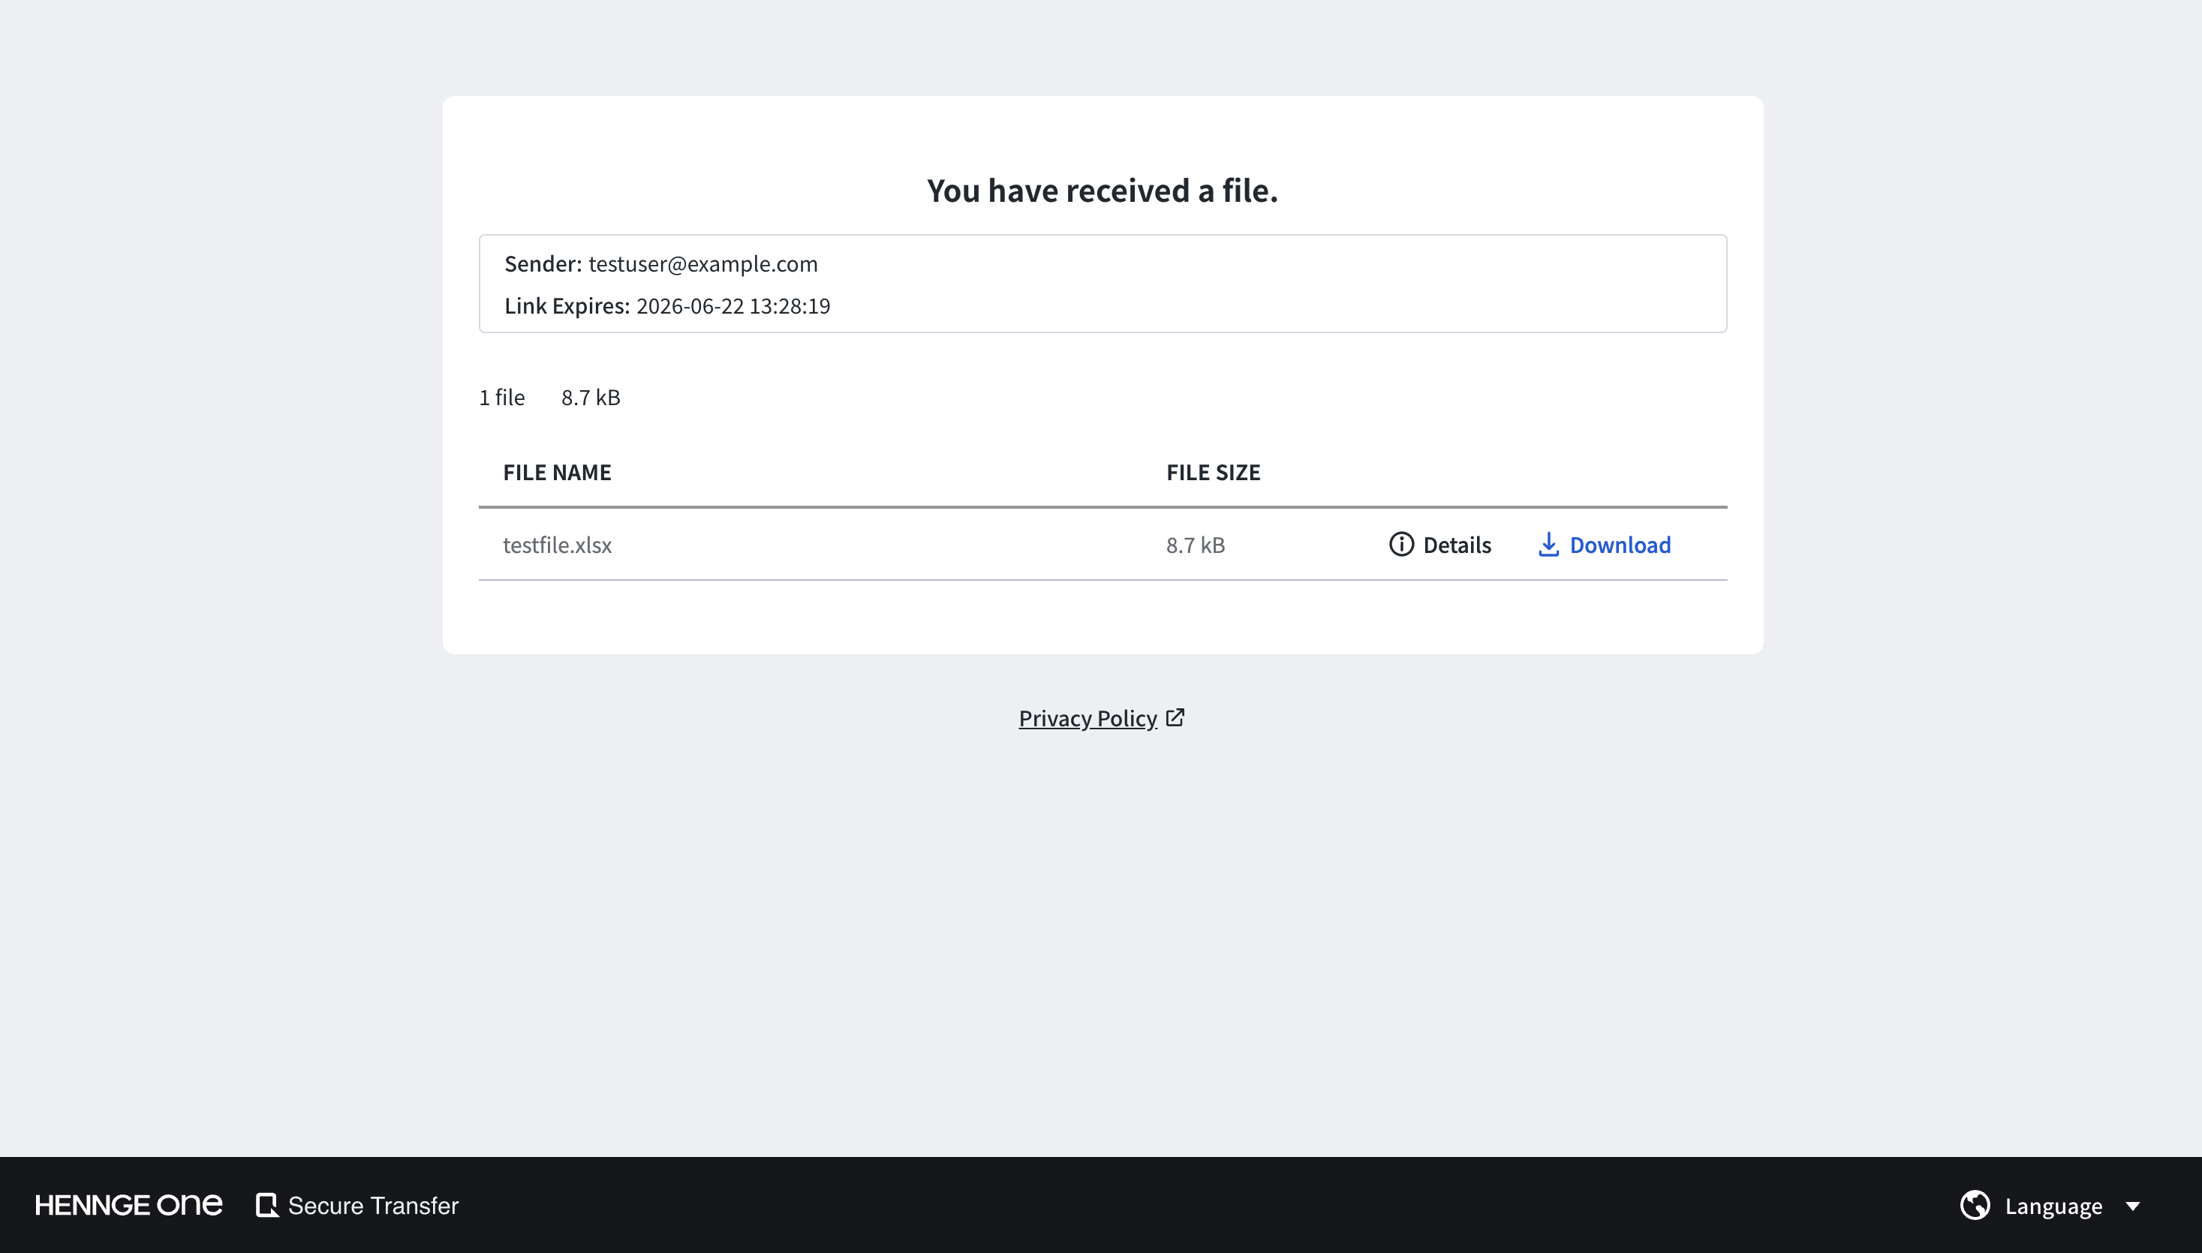Screen dimensions: 2202x1253
Task: Click the FILE NAME column header
Action: 557,472
